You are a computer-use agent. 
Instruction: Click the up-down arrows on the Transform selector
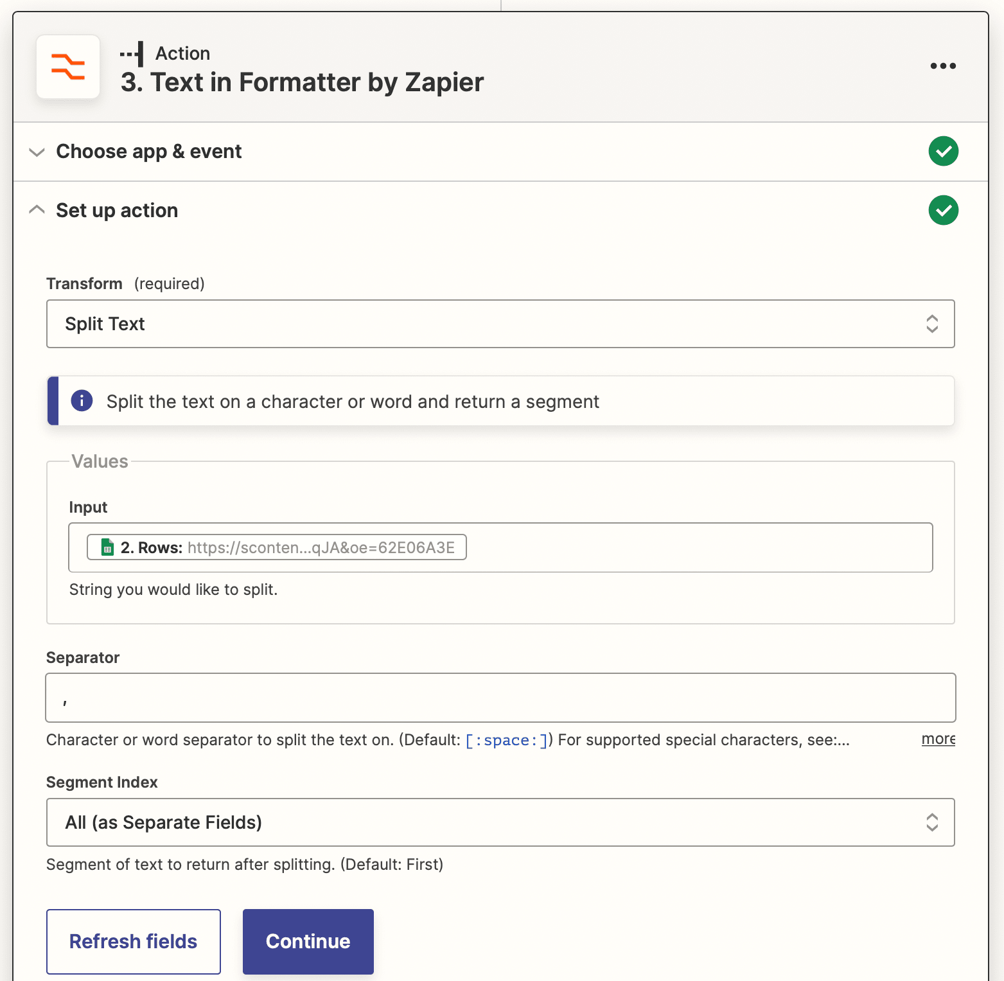click(x=932, y=324)
